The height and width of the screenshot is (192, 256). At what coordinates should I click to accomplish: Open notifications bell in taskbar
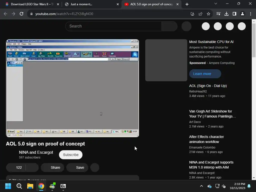pyautogui.click(x=249, y=186)
